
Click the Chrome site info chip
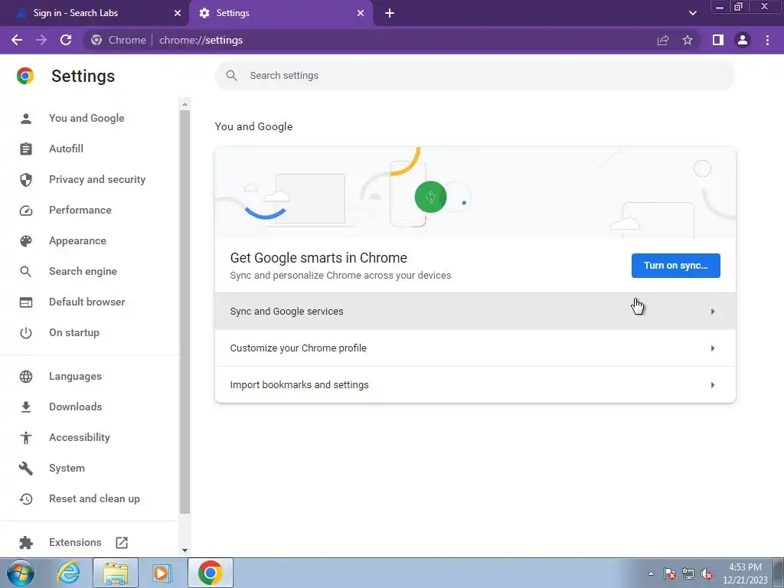coord(119,40)
